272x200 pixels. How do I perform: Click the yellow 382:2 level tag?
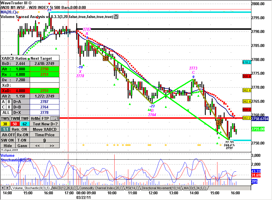coord(247,118)
